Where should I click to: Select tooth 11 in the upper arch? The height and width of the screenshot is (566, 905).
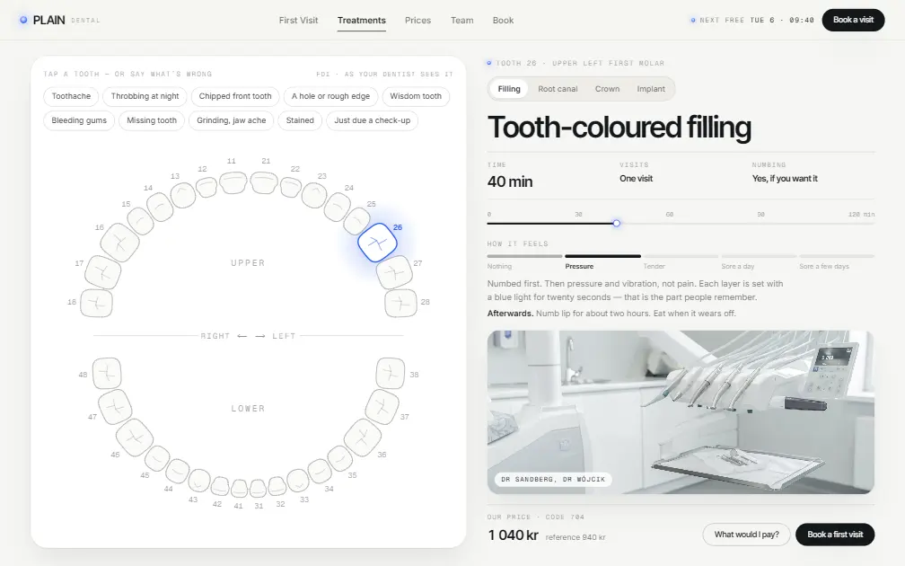[x=233, y=181]
